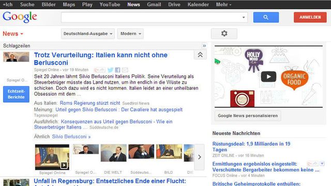Click Berlusconi thumbnail beside top headline
The height and width of the screenshot is (186, 331).
click(x=16, y=57)
